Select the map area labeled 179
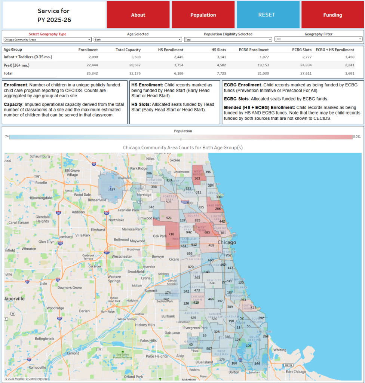365x383 pixels. coord(222,359)
